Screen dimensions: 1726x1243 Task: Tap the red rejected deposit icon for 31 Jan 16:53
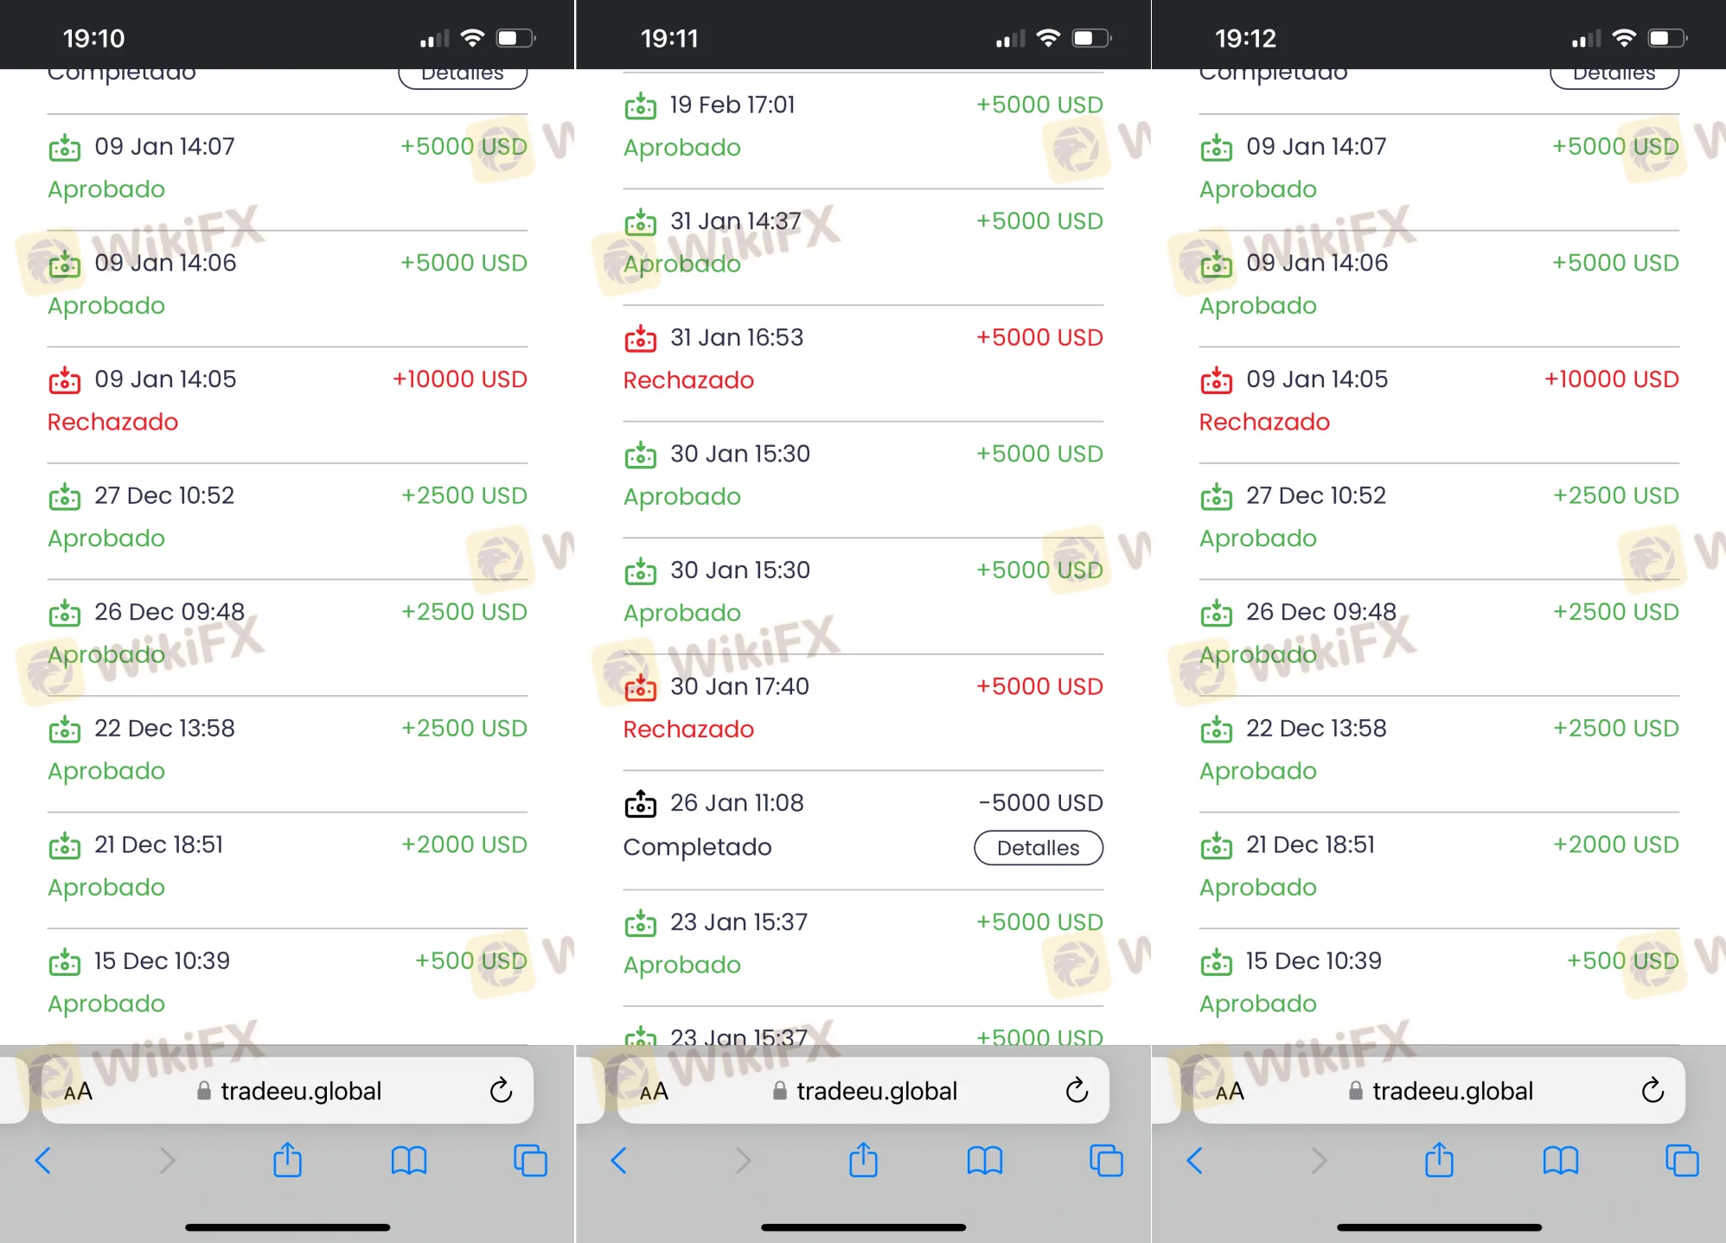pyautogui.click(x=641, y=338)
